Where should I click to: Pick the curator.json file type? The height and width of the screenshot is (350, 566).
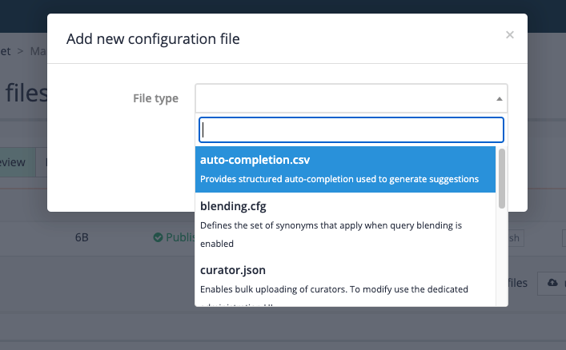[346, 281]
